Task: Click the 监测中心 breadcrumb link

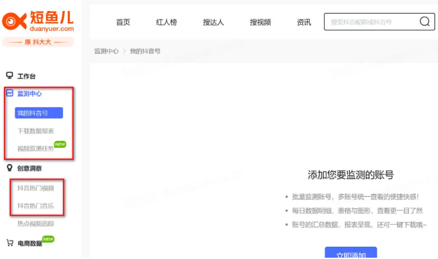Action: click(x=106, y=51)
